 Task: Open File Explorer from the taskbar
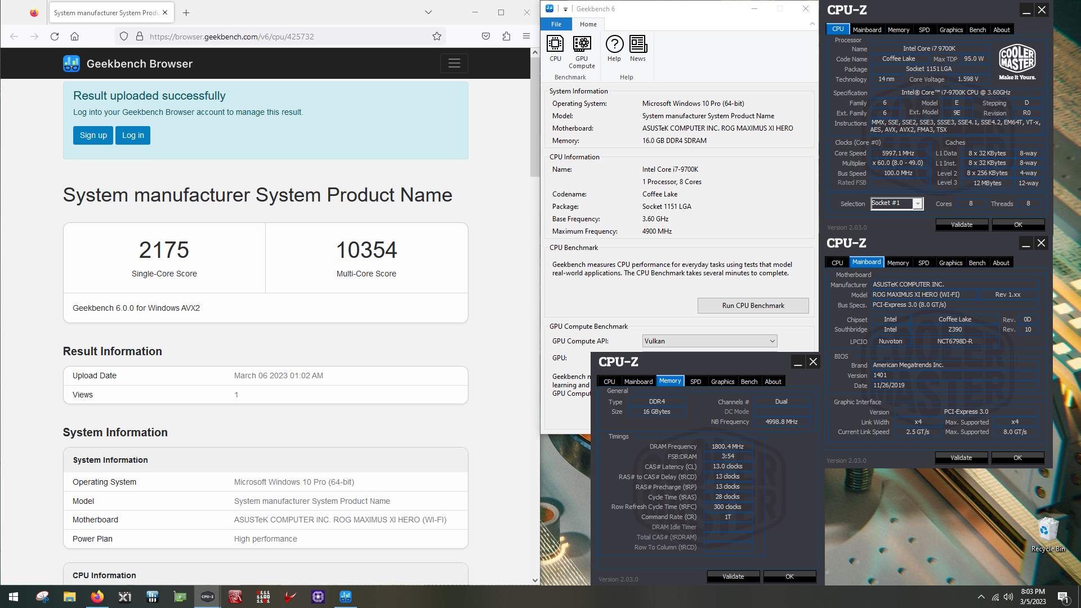[69, 597]
